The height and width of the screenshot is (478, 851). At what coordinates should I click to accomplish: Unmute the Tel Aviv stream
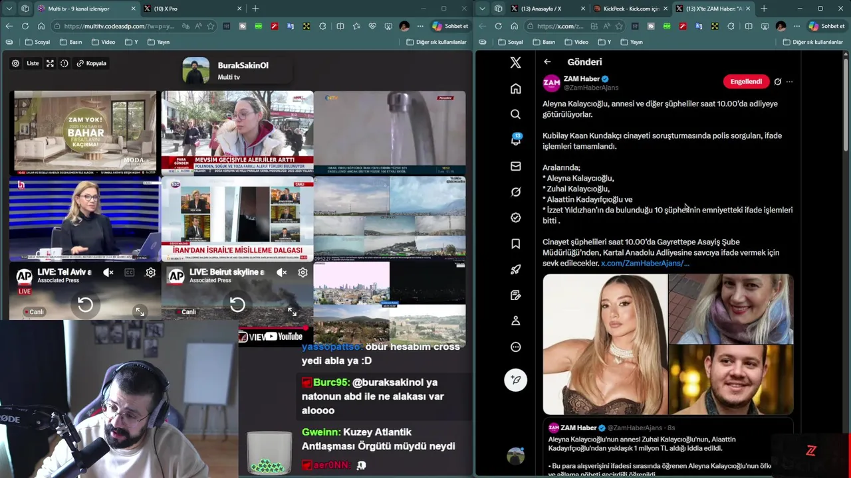[x=108, y=272]
